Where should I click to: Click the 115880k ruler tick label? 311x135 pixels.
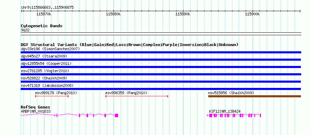(113, 14)
